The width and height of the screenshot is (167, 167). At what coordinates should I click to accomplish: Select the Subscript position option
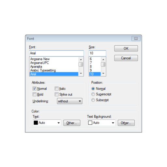[x=93, y=100]
